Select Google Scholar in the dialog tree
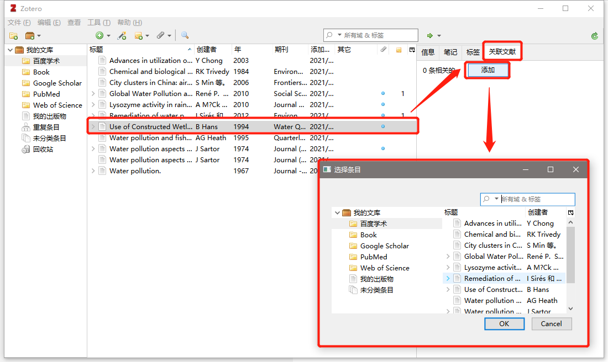608x362 pixels. coord(384,246)
